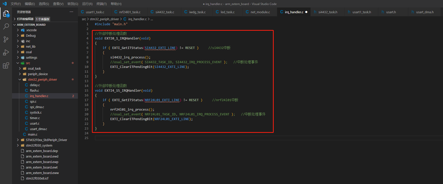Switch to the si4432_task.c tab
Viewport: 443px width, 184px height.
[x=165, y=12]
